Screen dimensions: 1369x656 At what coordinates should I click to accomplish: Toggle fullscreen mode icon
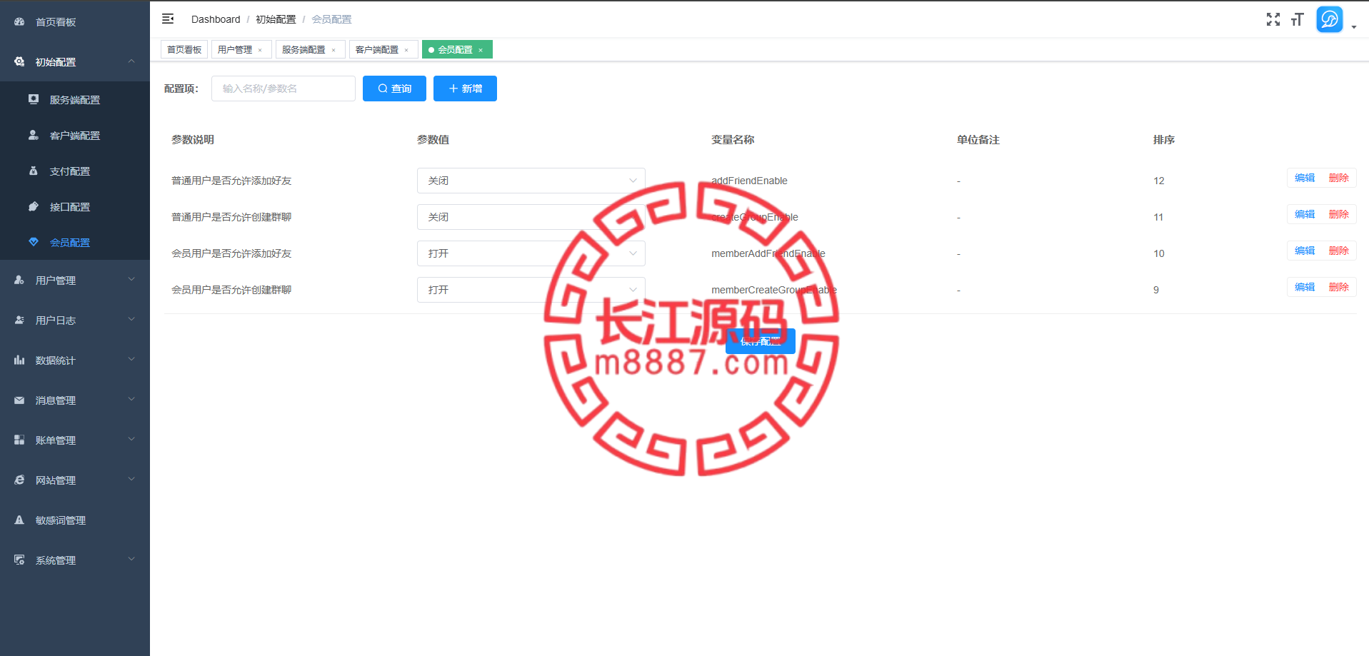tap(1273, 19)
